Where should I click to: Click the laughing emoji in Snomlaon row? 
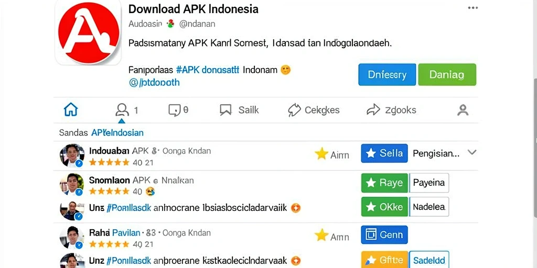[x=150, y=192]
